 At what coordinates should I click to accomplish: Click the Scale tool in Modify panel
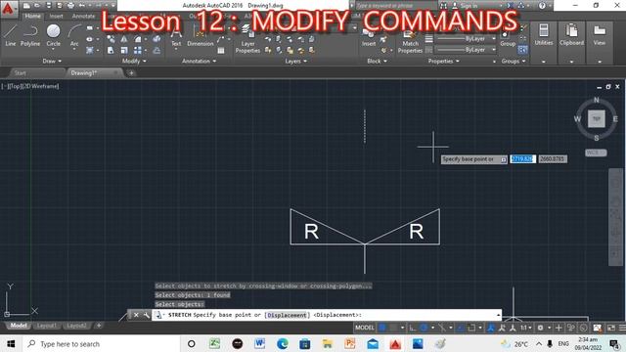[x=124, y=50]
